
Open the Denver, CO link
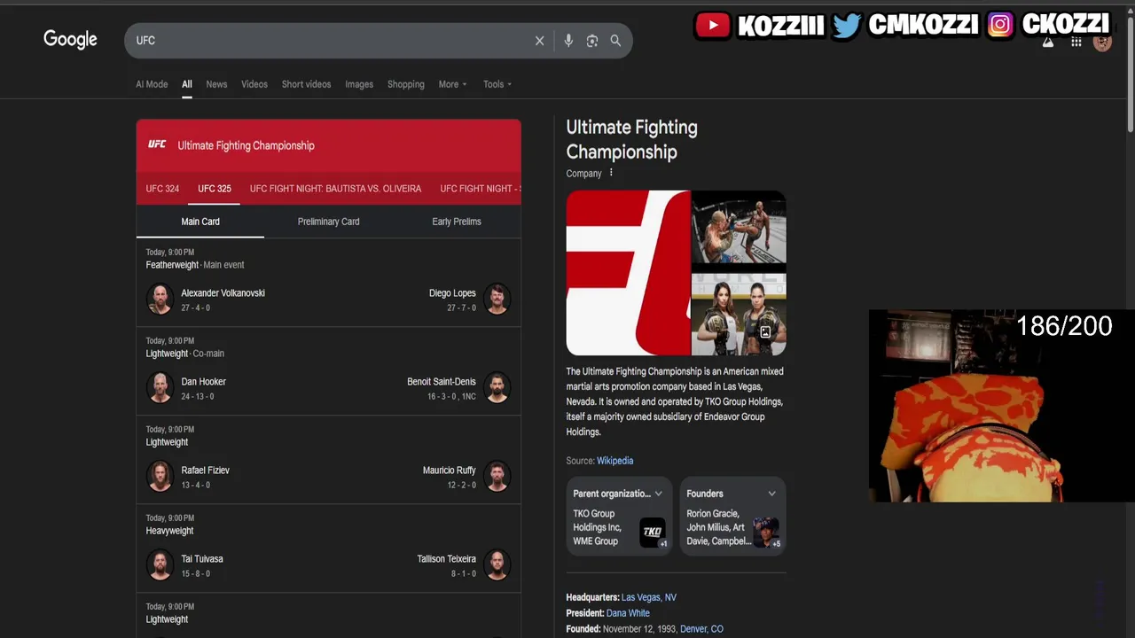[701, 629]
